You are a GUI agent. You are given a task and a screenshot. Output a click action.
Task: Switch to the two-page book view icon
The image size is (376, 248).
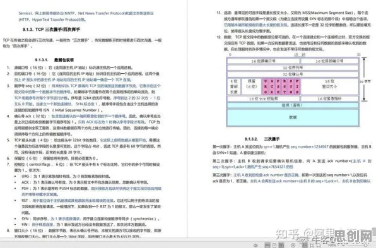pos(281,245)
